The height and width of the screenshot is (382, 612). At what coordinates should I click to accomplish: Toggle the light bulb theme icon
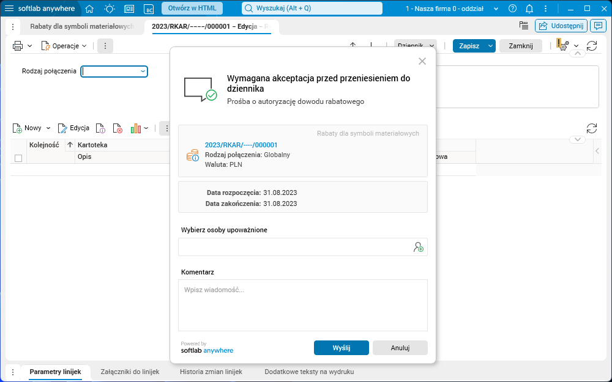(x=110, y=9)
